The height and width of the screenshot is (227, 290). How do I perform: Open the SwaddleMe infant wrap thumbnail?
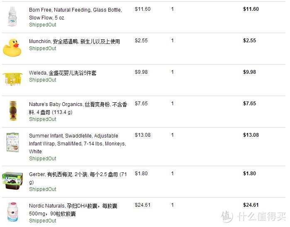(12, 142)
